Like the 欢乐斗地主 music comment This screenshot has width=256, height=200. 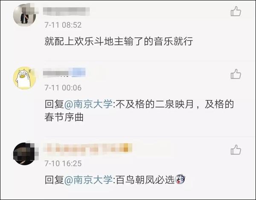(x=236, y=11)
